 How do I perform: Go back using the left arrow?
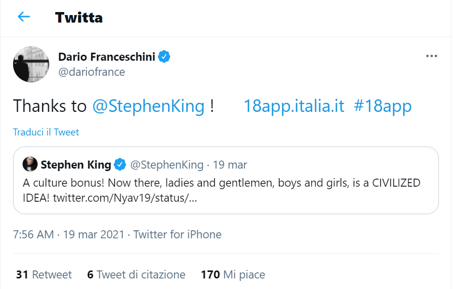pyautogui.click(x=24, y=17)
